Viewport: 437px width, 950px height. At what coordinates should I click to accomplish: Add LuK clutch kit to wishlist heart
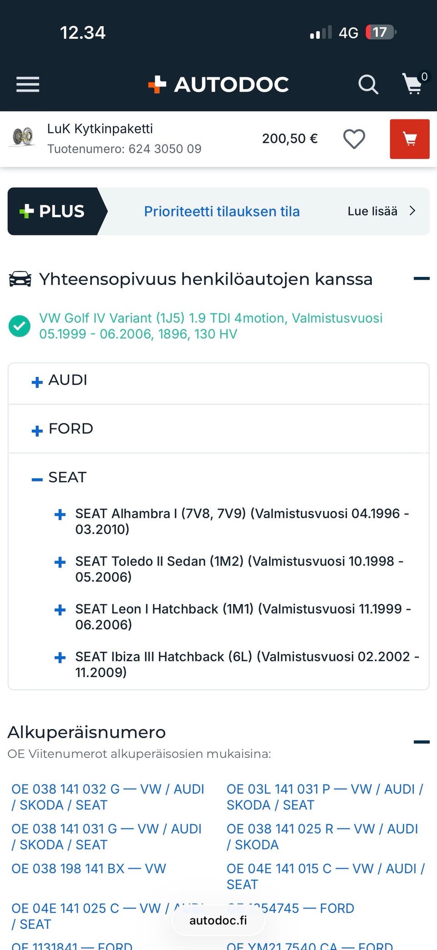[x=354, y=139]
